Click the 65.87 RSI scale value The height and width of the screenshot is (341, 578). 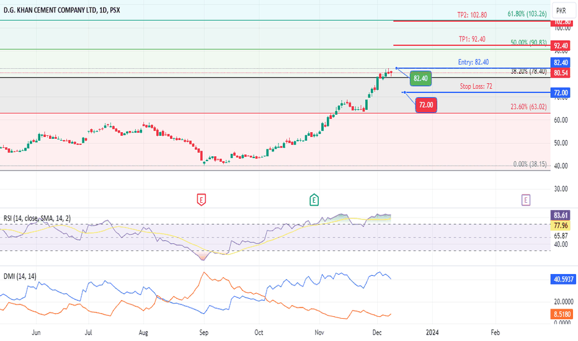(561, 236)
